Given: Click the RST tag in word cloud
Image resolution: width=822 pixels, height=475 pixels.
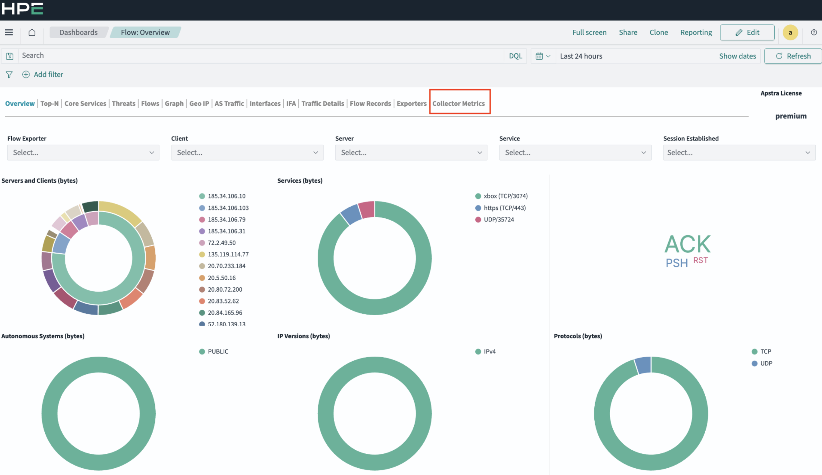Looking at the screenshot, I should coord(700,260).
